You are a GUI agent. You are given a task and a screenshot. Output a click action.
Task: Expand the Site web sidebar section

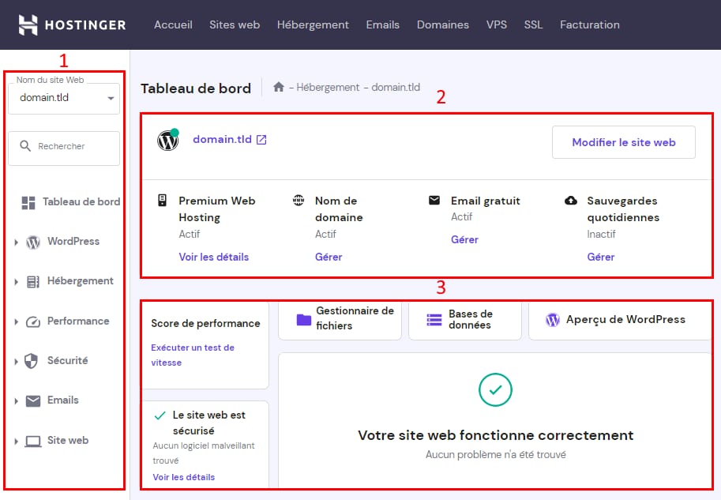17,442
